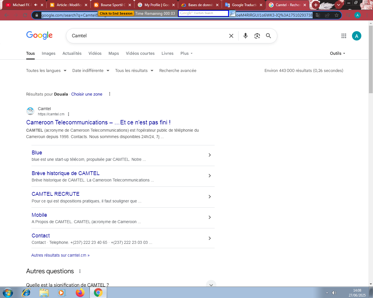Open Windows Media Player from taskbar
The width and height of the screenshot is (373, 298).
coord(62,292)
